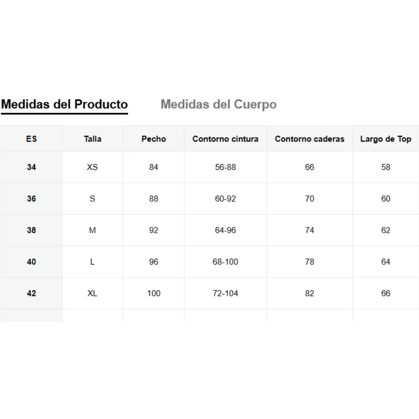Viewport: 419px width, 419px height.
Task: Select the ES size 36 row label
Action: click(31, 199)
